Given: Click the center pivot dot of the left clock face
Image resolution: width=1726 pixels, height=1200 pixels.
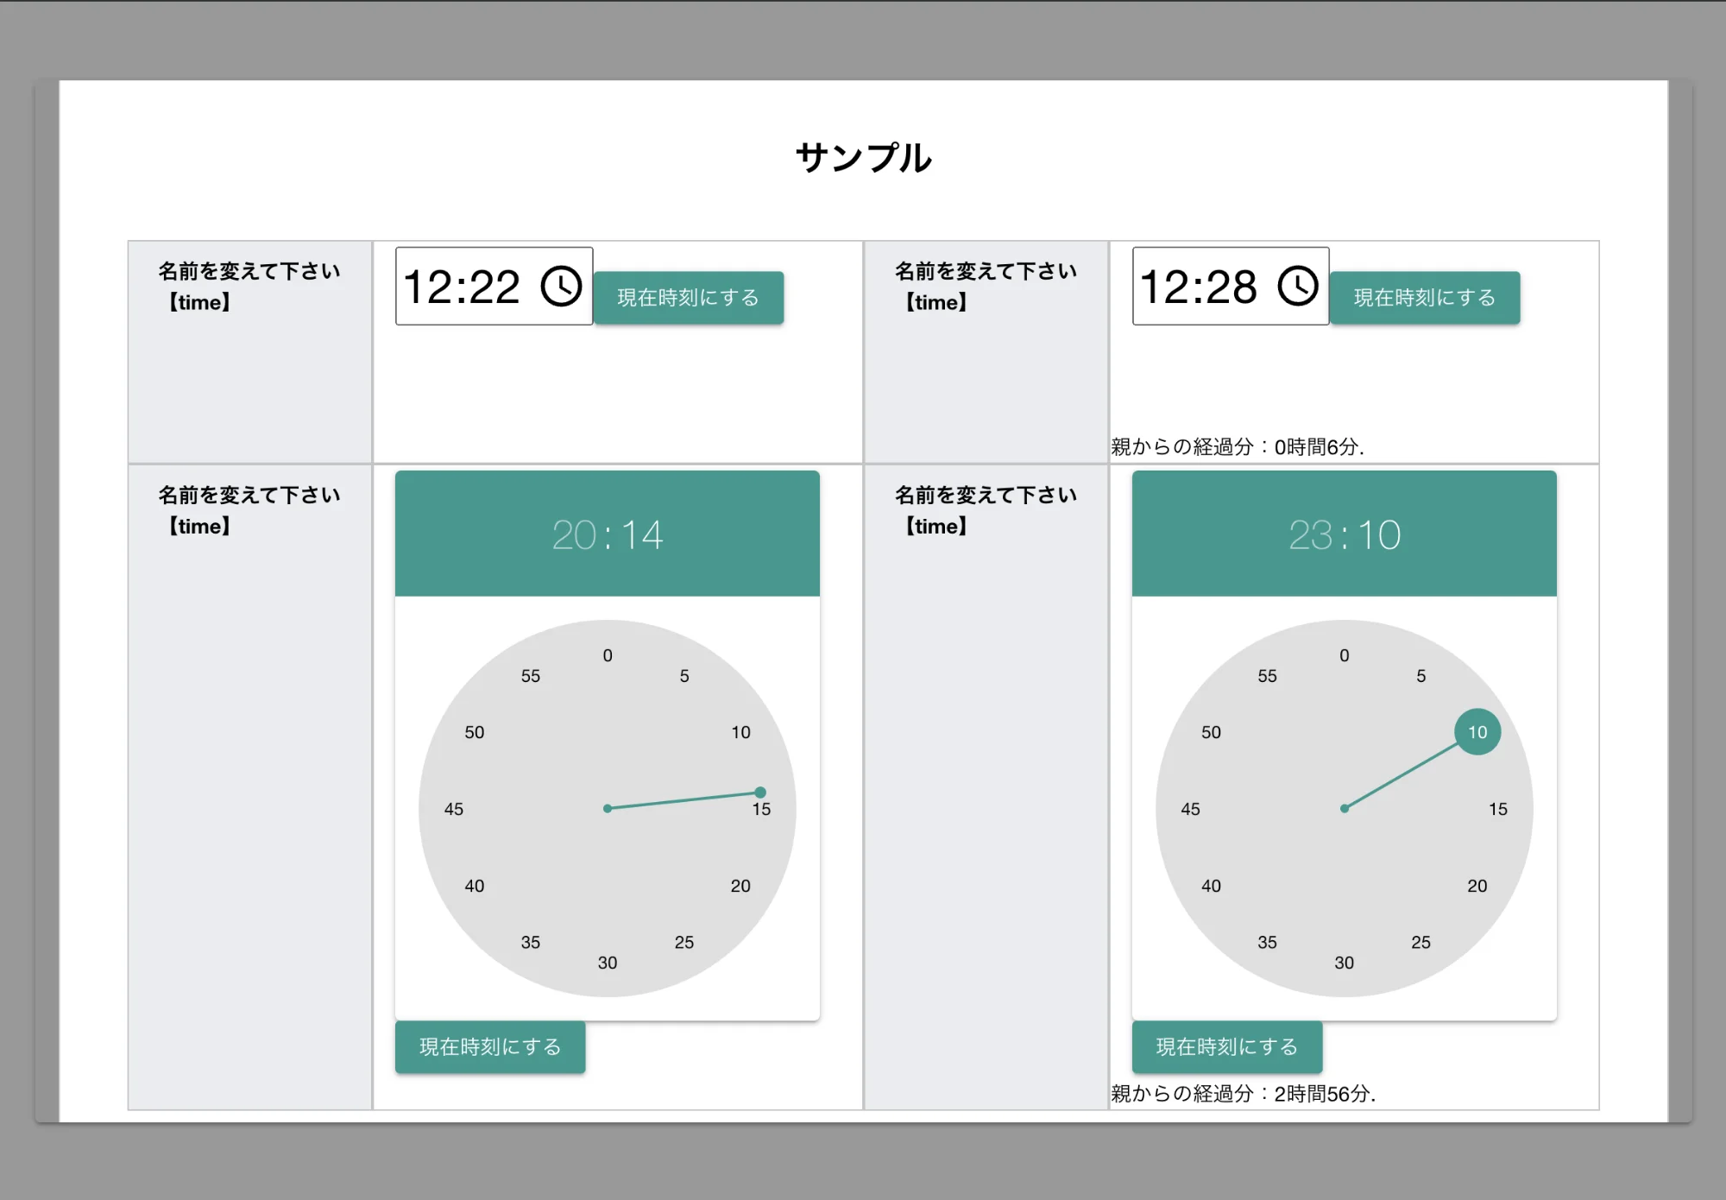Looking at the screenshot, I should [608, 808].
